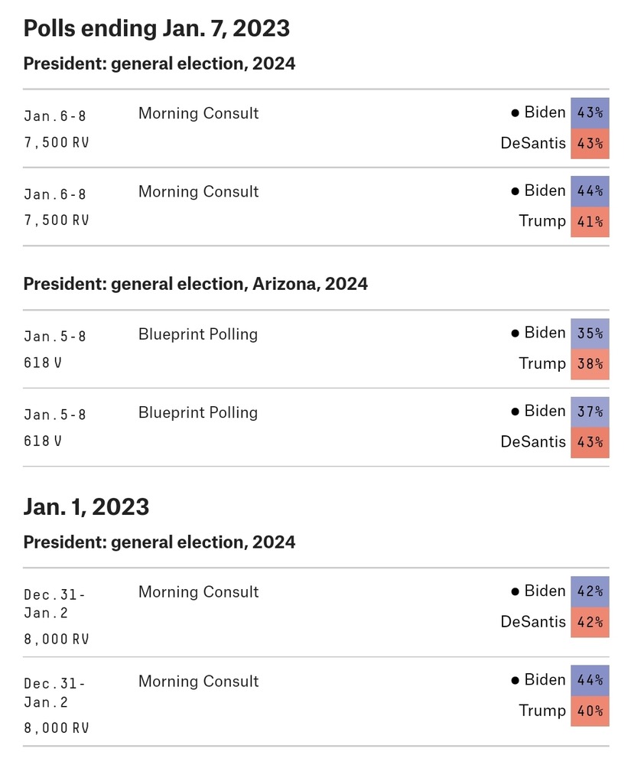
Task: Click the DeSantis name in the 42% poll row
Action: (x=533, y=621)
